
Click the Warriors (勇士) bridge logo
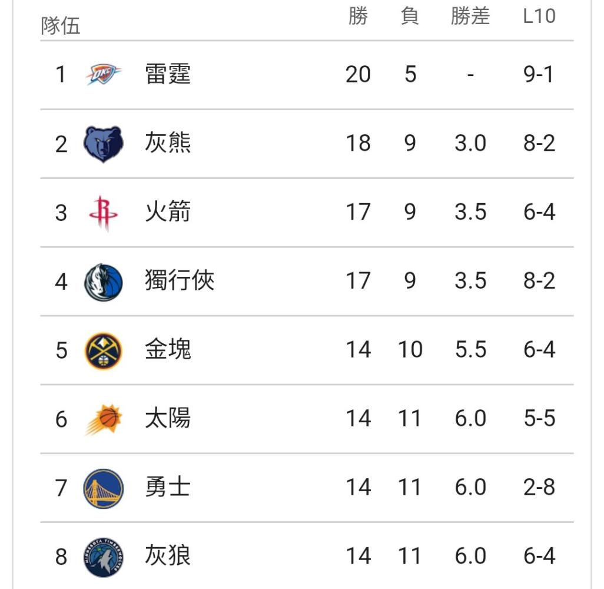coord(103,488)
